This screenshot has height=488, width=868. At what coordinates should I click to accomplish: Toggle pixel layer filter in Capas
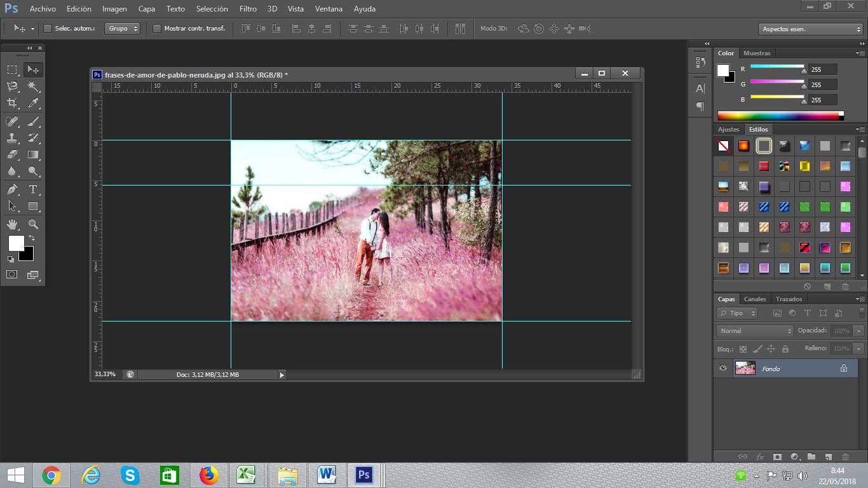(x=777, y=313)
